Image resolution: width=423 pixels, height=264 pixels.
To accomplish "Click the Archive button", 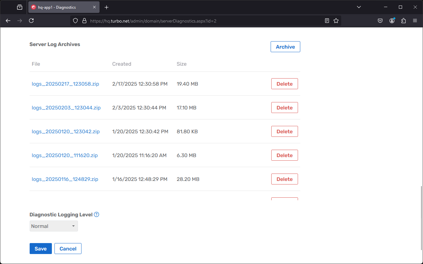I will (285, 47).
